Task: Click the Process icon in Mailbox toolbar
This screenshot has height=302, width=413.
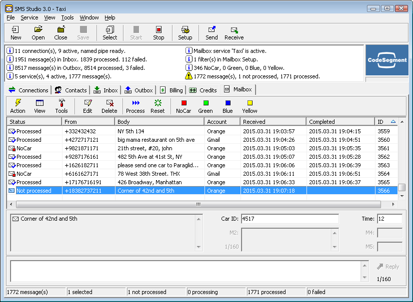Action: (x=135, y=106)
